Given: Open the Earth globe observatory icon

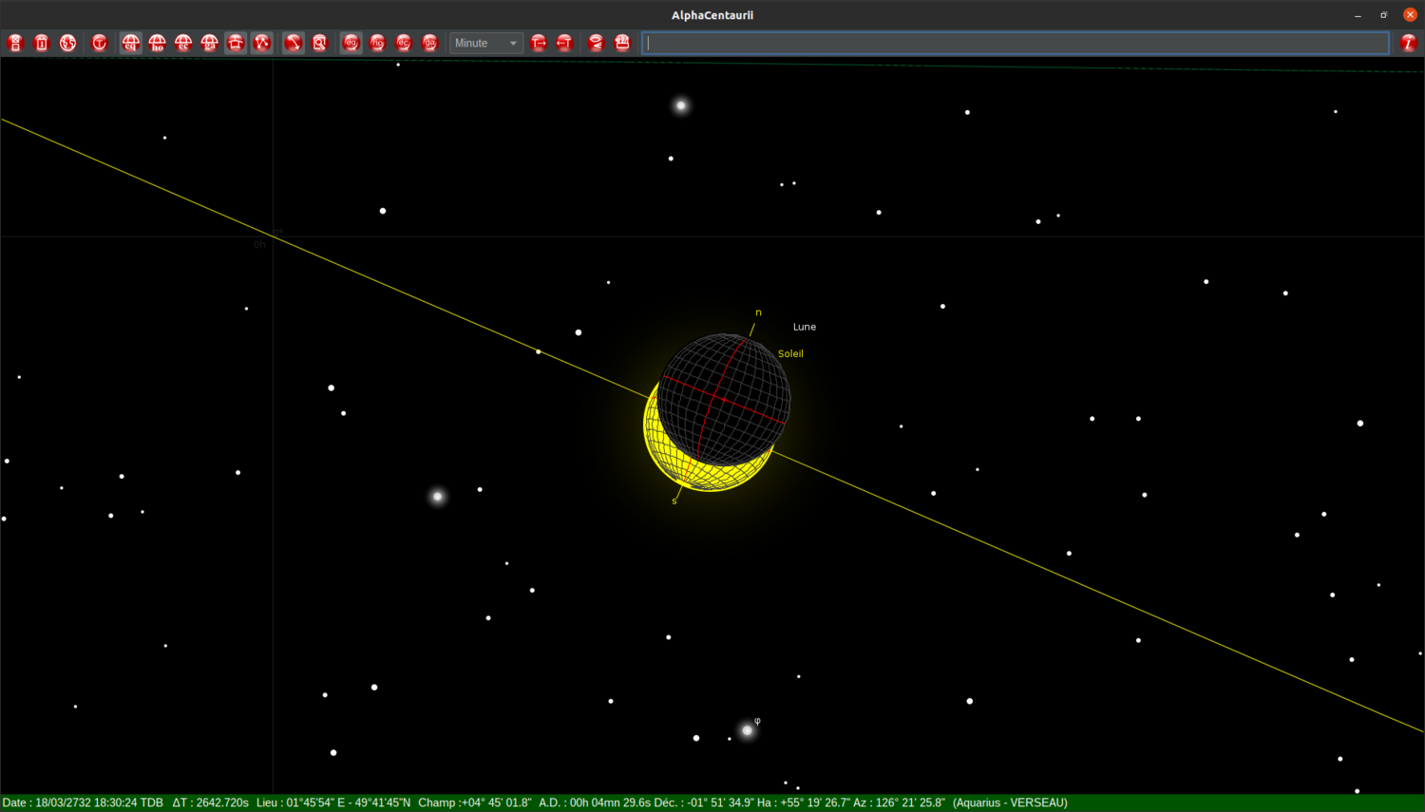Looking at the screenshot, I should (67, 42).
